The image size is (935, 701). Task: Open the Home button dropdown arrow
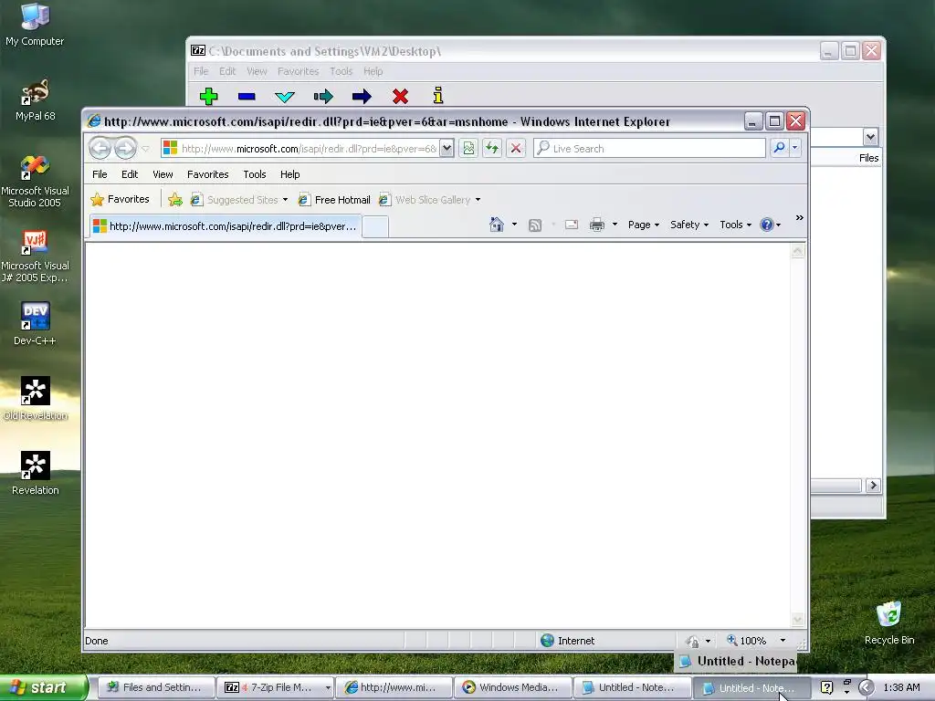click(x=514, y=225)
